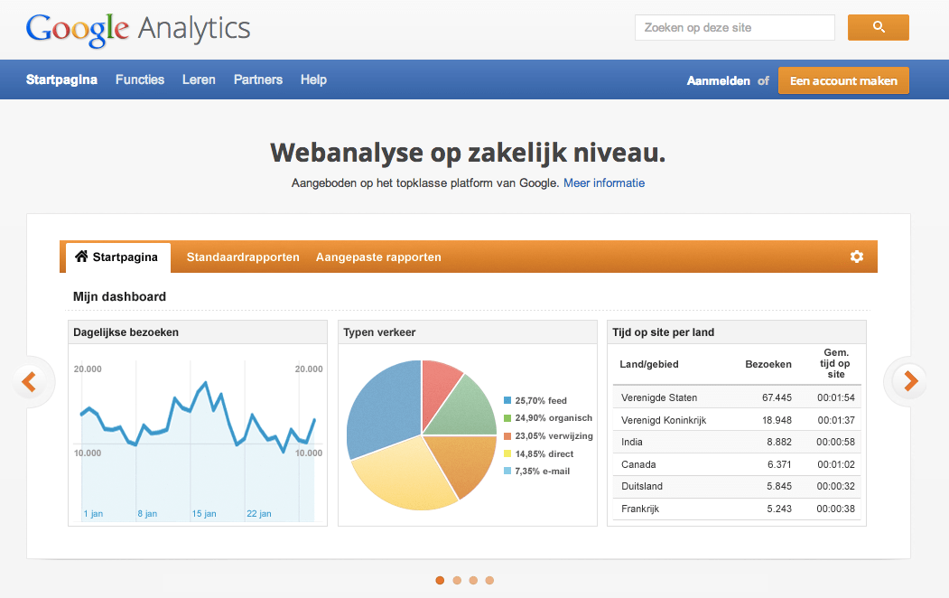Click the yellow direct legend swatch
The image size is (949, 598).
click(x=507, y=453)
